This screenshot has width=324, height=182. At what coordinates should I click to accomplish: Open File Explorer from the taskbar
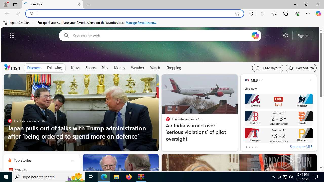tap(116, 177)
